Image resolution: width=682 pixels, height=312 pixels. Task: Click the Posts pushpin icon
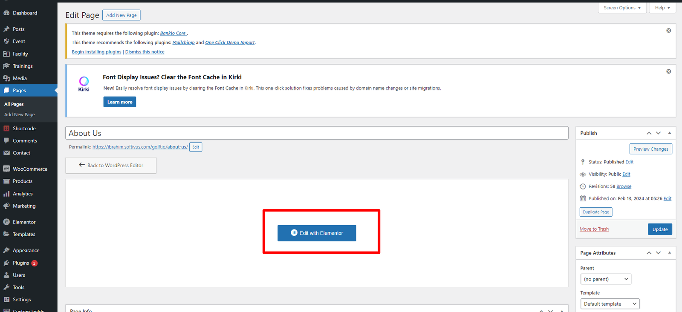(6, 29)
